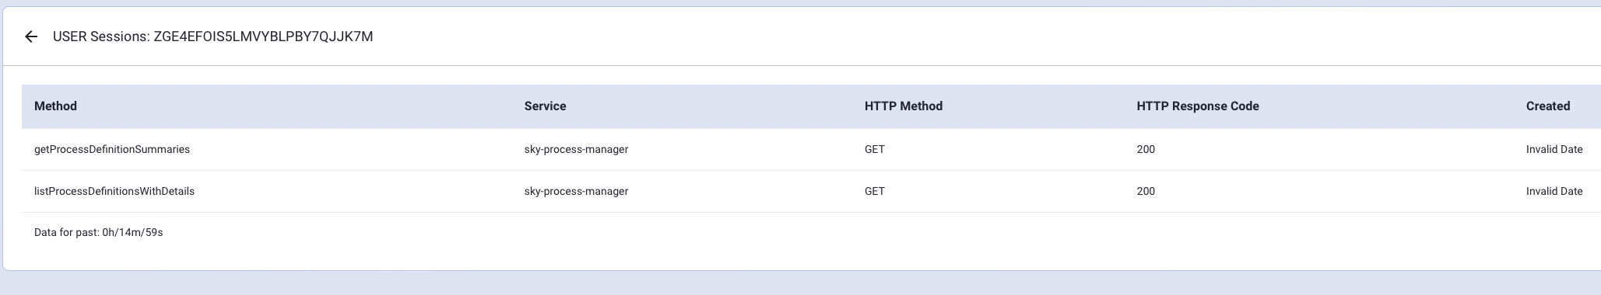The image size is (1601, 295).
Task: Click HTTP Method column header
Action: click(903, 106)
